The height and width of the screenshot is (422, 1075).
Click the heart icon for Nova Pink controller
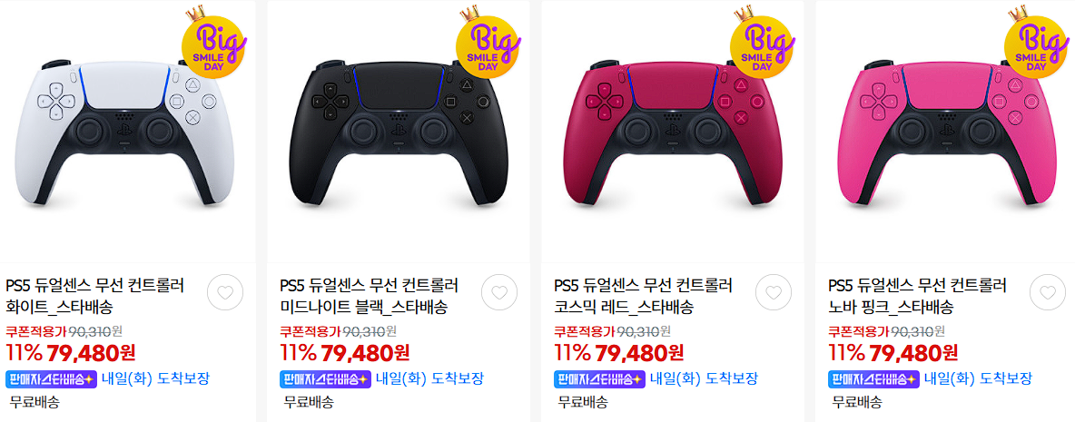click(1048, 292)
